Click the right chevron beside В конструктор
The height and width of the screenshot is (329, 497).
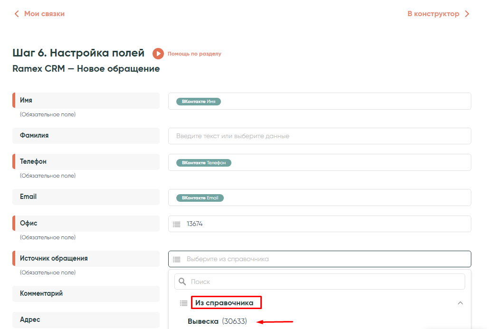click(467, 14)
